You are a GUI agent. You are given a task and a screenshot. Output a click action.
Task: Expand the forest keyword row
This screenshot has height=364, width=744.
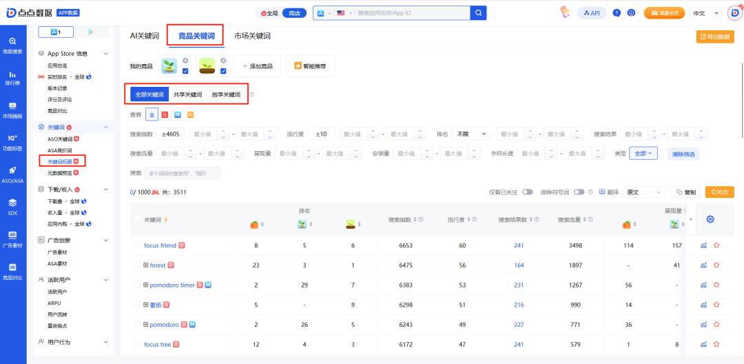click(x=146, y=265)
